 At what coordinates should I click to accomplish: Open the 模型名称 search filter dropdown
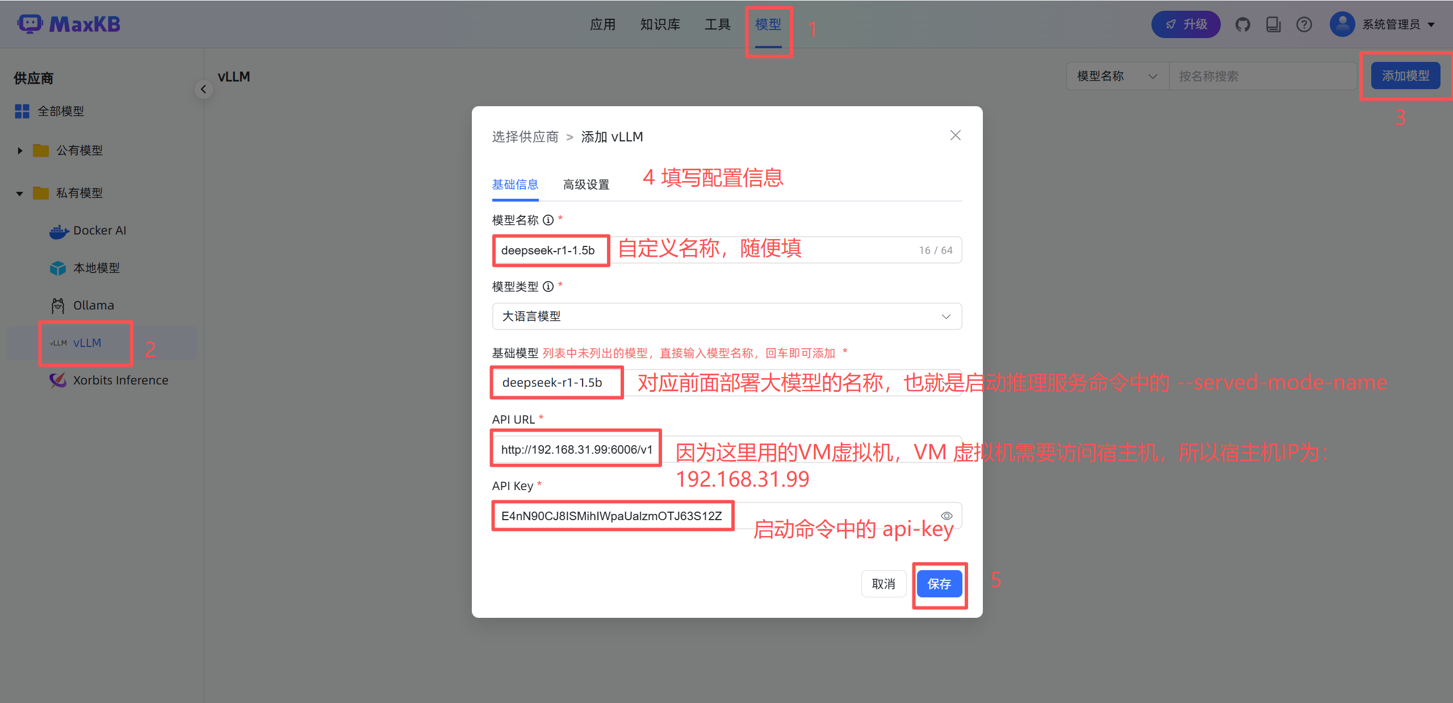[1116, 76]
